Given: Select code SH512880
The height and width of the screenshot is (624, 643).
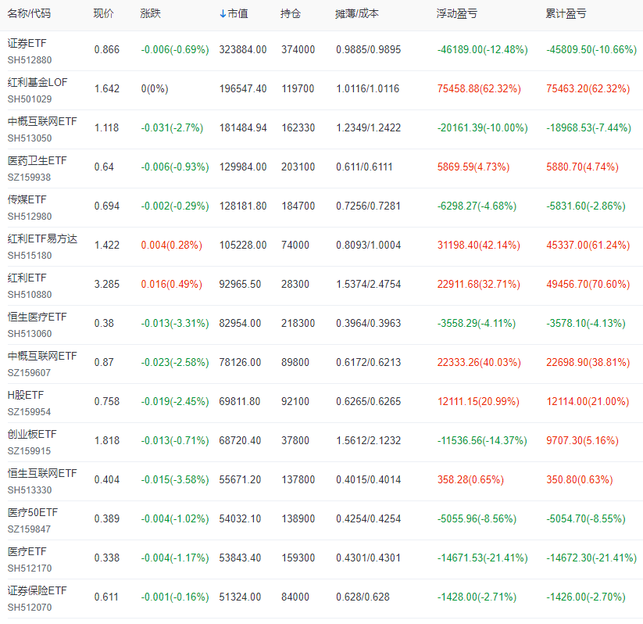Looking at the screenshot, I should point(30,60).
